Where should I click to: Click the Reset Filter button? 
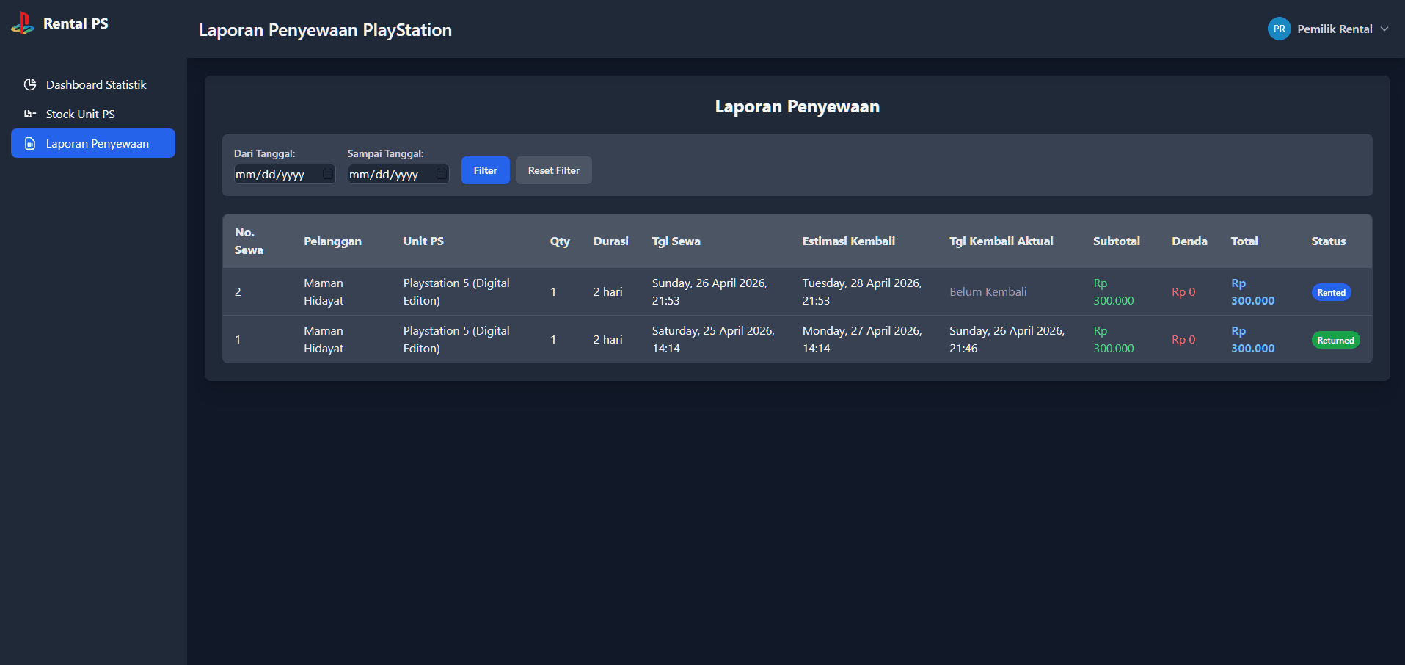click(554, 170)
